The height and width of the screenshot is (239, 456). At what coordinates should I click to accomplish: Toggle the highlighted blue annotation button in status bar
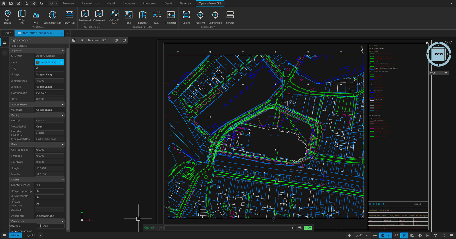(404, 236)
